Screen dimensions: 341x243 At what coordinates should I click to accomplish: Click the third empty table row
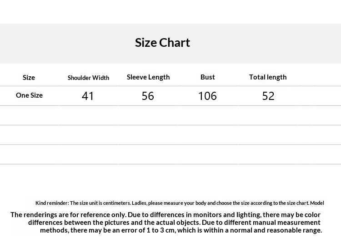[x=170, y=154]
